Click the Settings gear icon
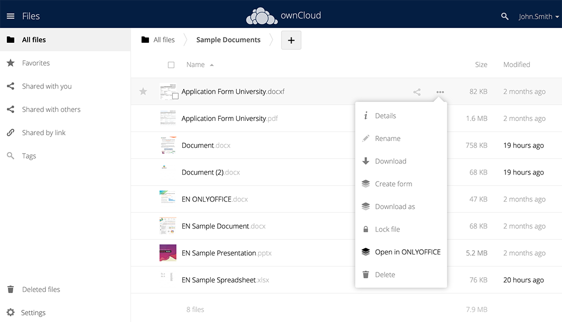 (11, 312)
